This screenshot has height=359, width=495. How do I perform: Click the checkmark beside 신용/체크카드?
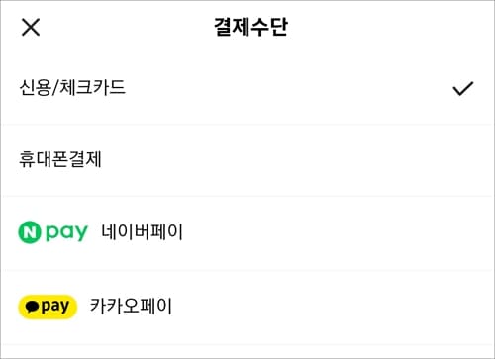pos(463,88)
